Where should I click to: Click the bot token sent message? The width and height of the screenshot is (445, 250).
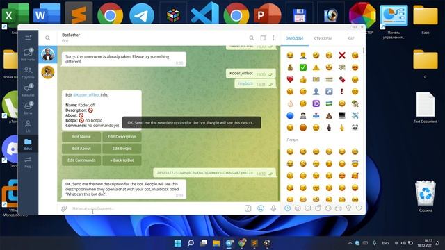(x=214, y=173)
